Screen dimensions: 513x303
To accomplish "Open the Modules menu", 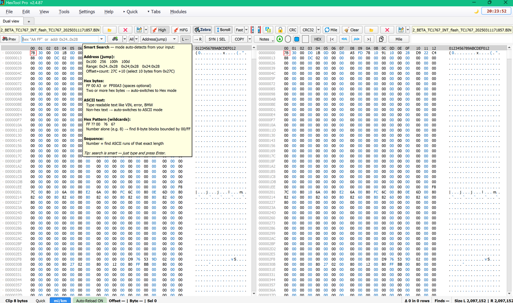I will 178,12.
